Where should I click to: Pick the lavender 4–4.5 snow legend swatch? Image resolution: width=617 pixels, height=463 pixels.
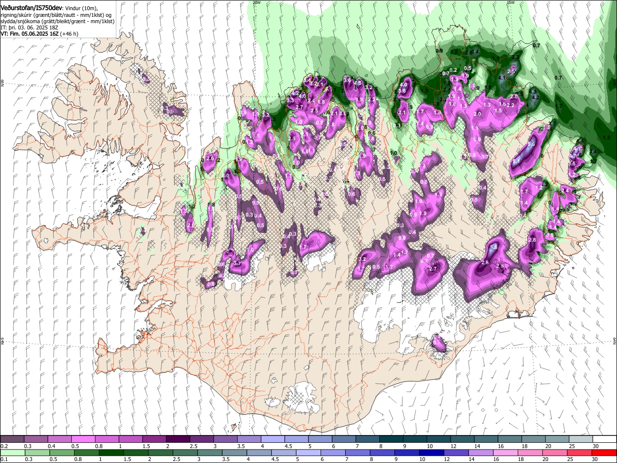coord(272,439)
